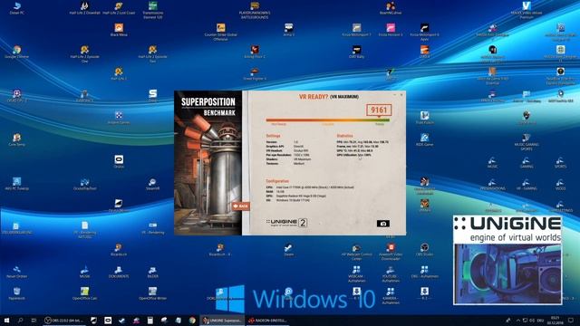Open the Windows Start menu
The image size is (580, 326).
point(6,320)
